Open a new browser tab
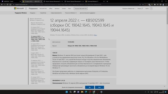Screen dimensions: 168x94 tap(107, 2)
